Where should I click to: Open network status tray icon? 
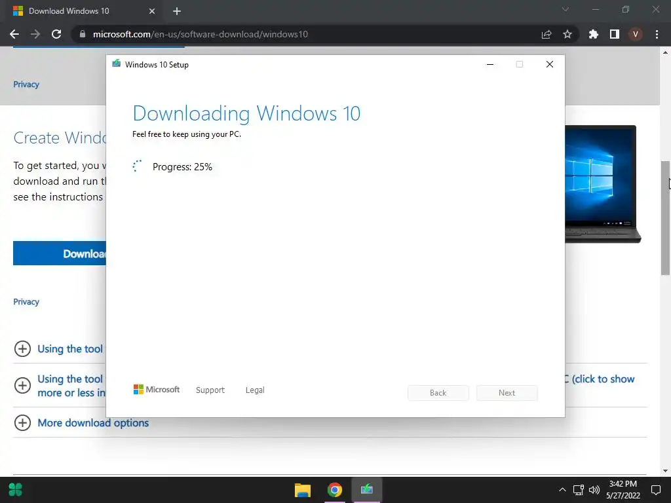[x=578, y=490]
